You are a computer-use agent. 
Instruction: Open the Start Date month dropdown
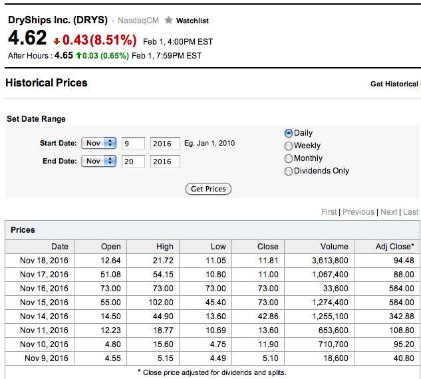pyautogui.click(x=98, y=143)
